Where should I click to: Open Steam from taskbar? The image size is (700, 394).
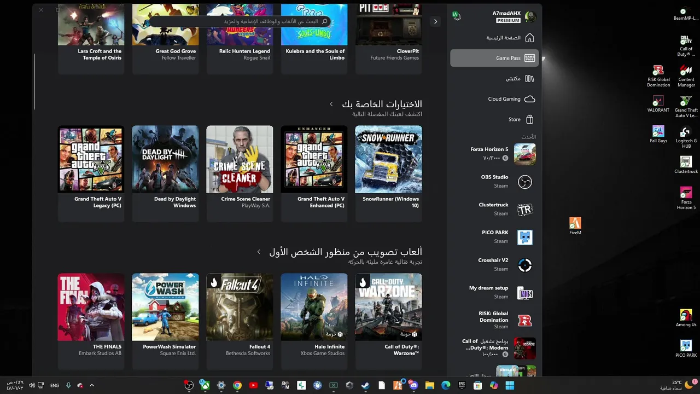365,385
